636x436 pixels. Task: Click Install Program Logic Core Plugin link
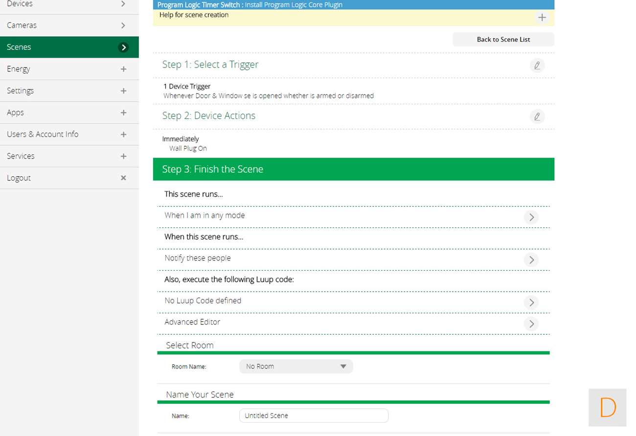pos(294,5)
